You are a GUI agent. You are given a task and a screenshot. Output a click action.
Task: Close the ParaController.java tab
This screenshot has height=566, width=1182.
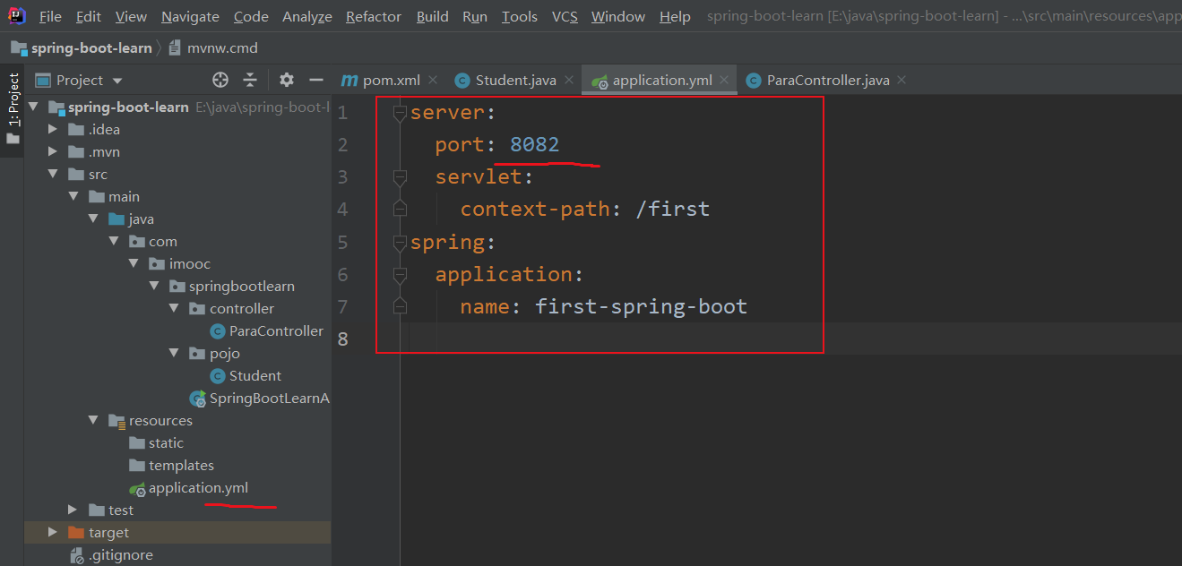[902, 80]
